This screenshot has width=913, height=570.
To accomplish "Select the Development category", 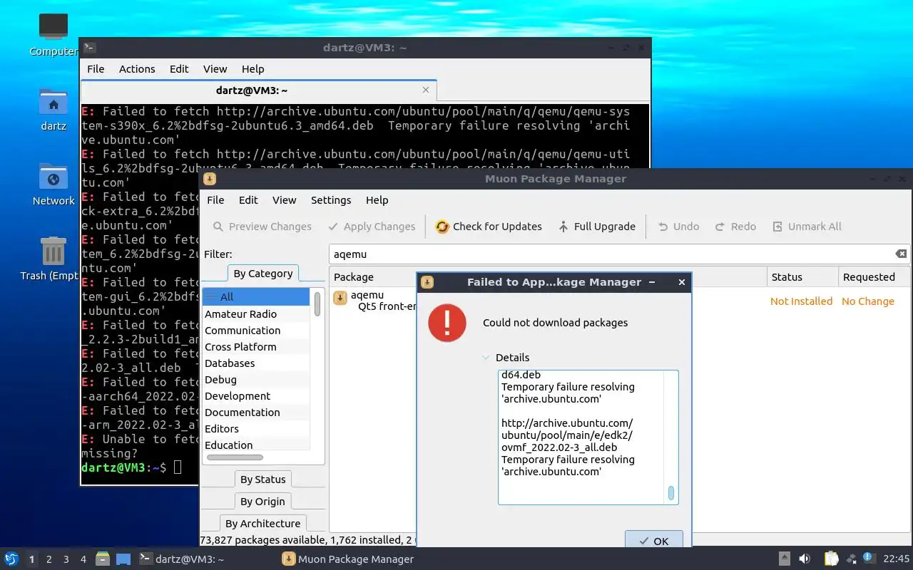I will click(x=256, y=396).
